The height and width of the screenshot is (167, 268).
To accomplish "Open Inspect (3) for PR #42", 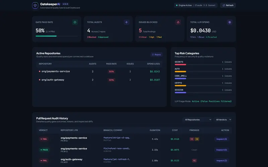I will pyautogui.click(x=222, y=139).
